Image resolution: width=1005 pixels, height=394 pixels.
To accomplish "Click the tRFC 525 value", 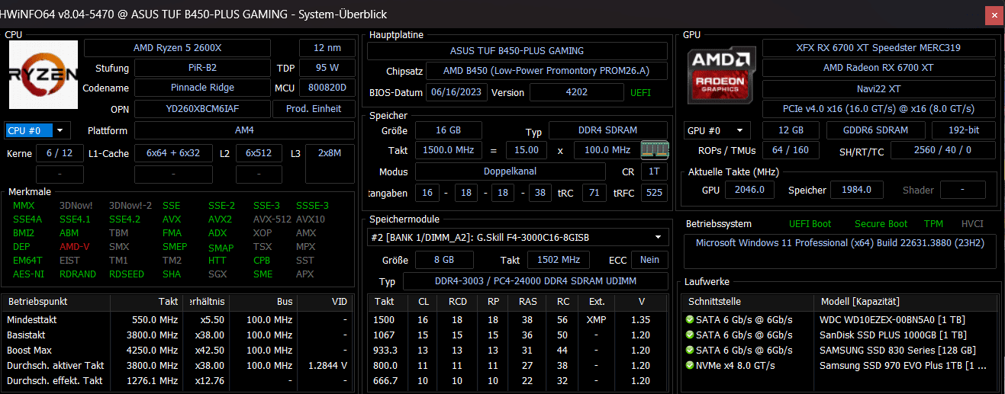I will pos(654,193).
